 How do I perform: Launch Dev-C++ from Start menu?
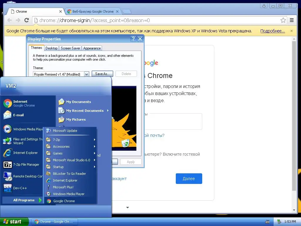pos(15,188)
